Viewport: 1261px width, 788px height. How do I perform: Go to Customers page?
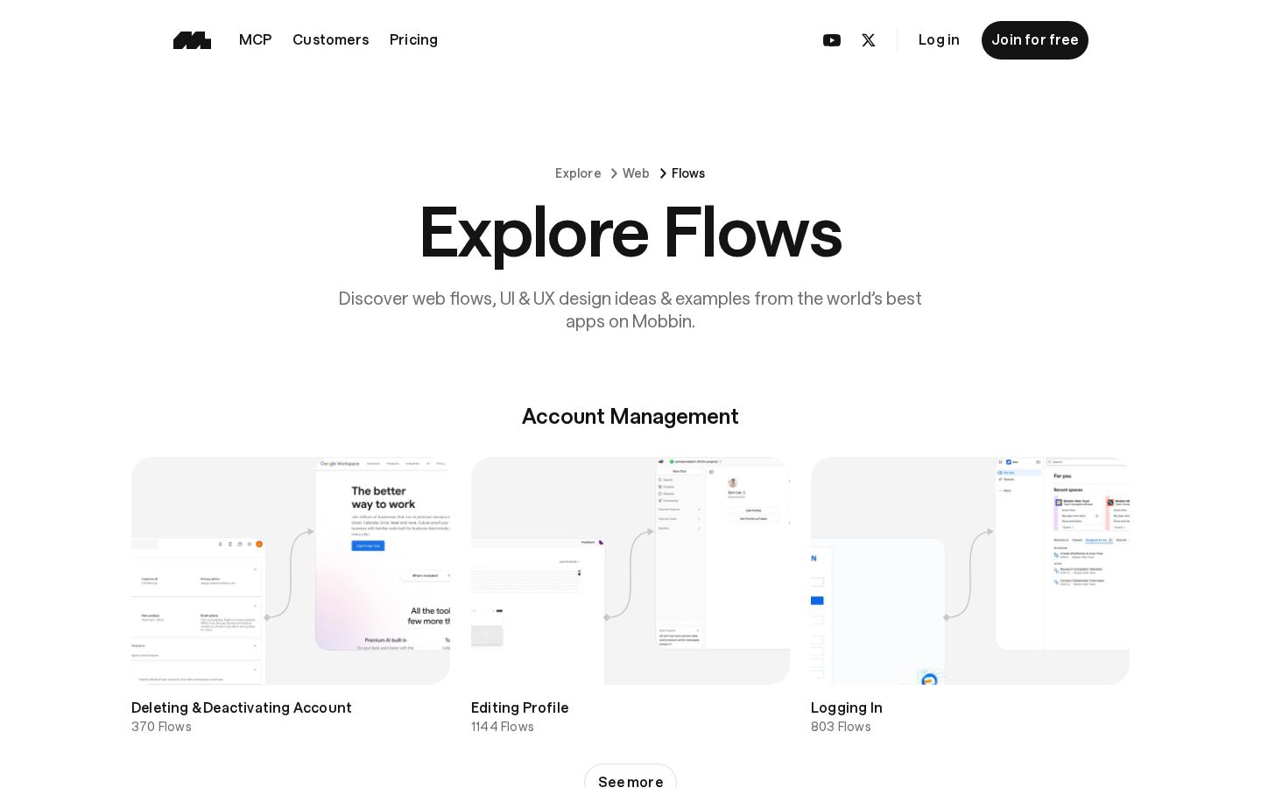pos(331,39)
